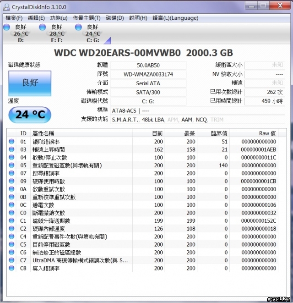Open the 說明(H) menu
Screen dimensions: 293x303
click(x=138, y=18)
